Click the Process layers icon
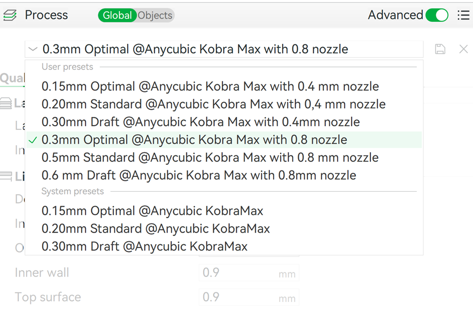The height and width of the screenshot is (310, 473). 10,15
